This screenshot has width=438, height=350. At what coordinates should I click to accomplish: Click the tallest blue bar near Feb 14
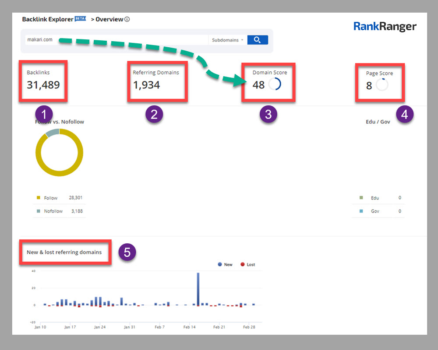198,289
